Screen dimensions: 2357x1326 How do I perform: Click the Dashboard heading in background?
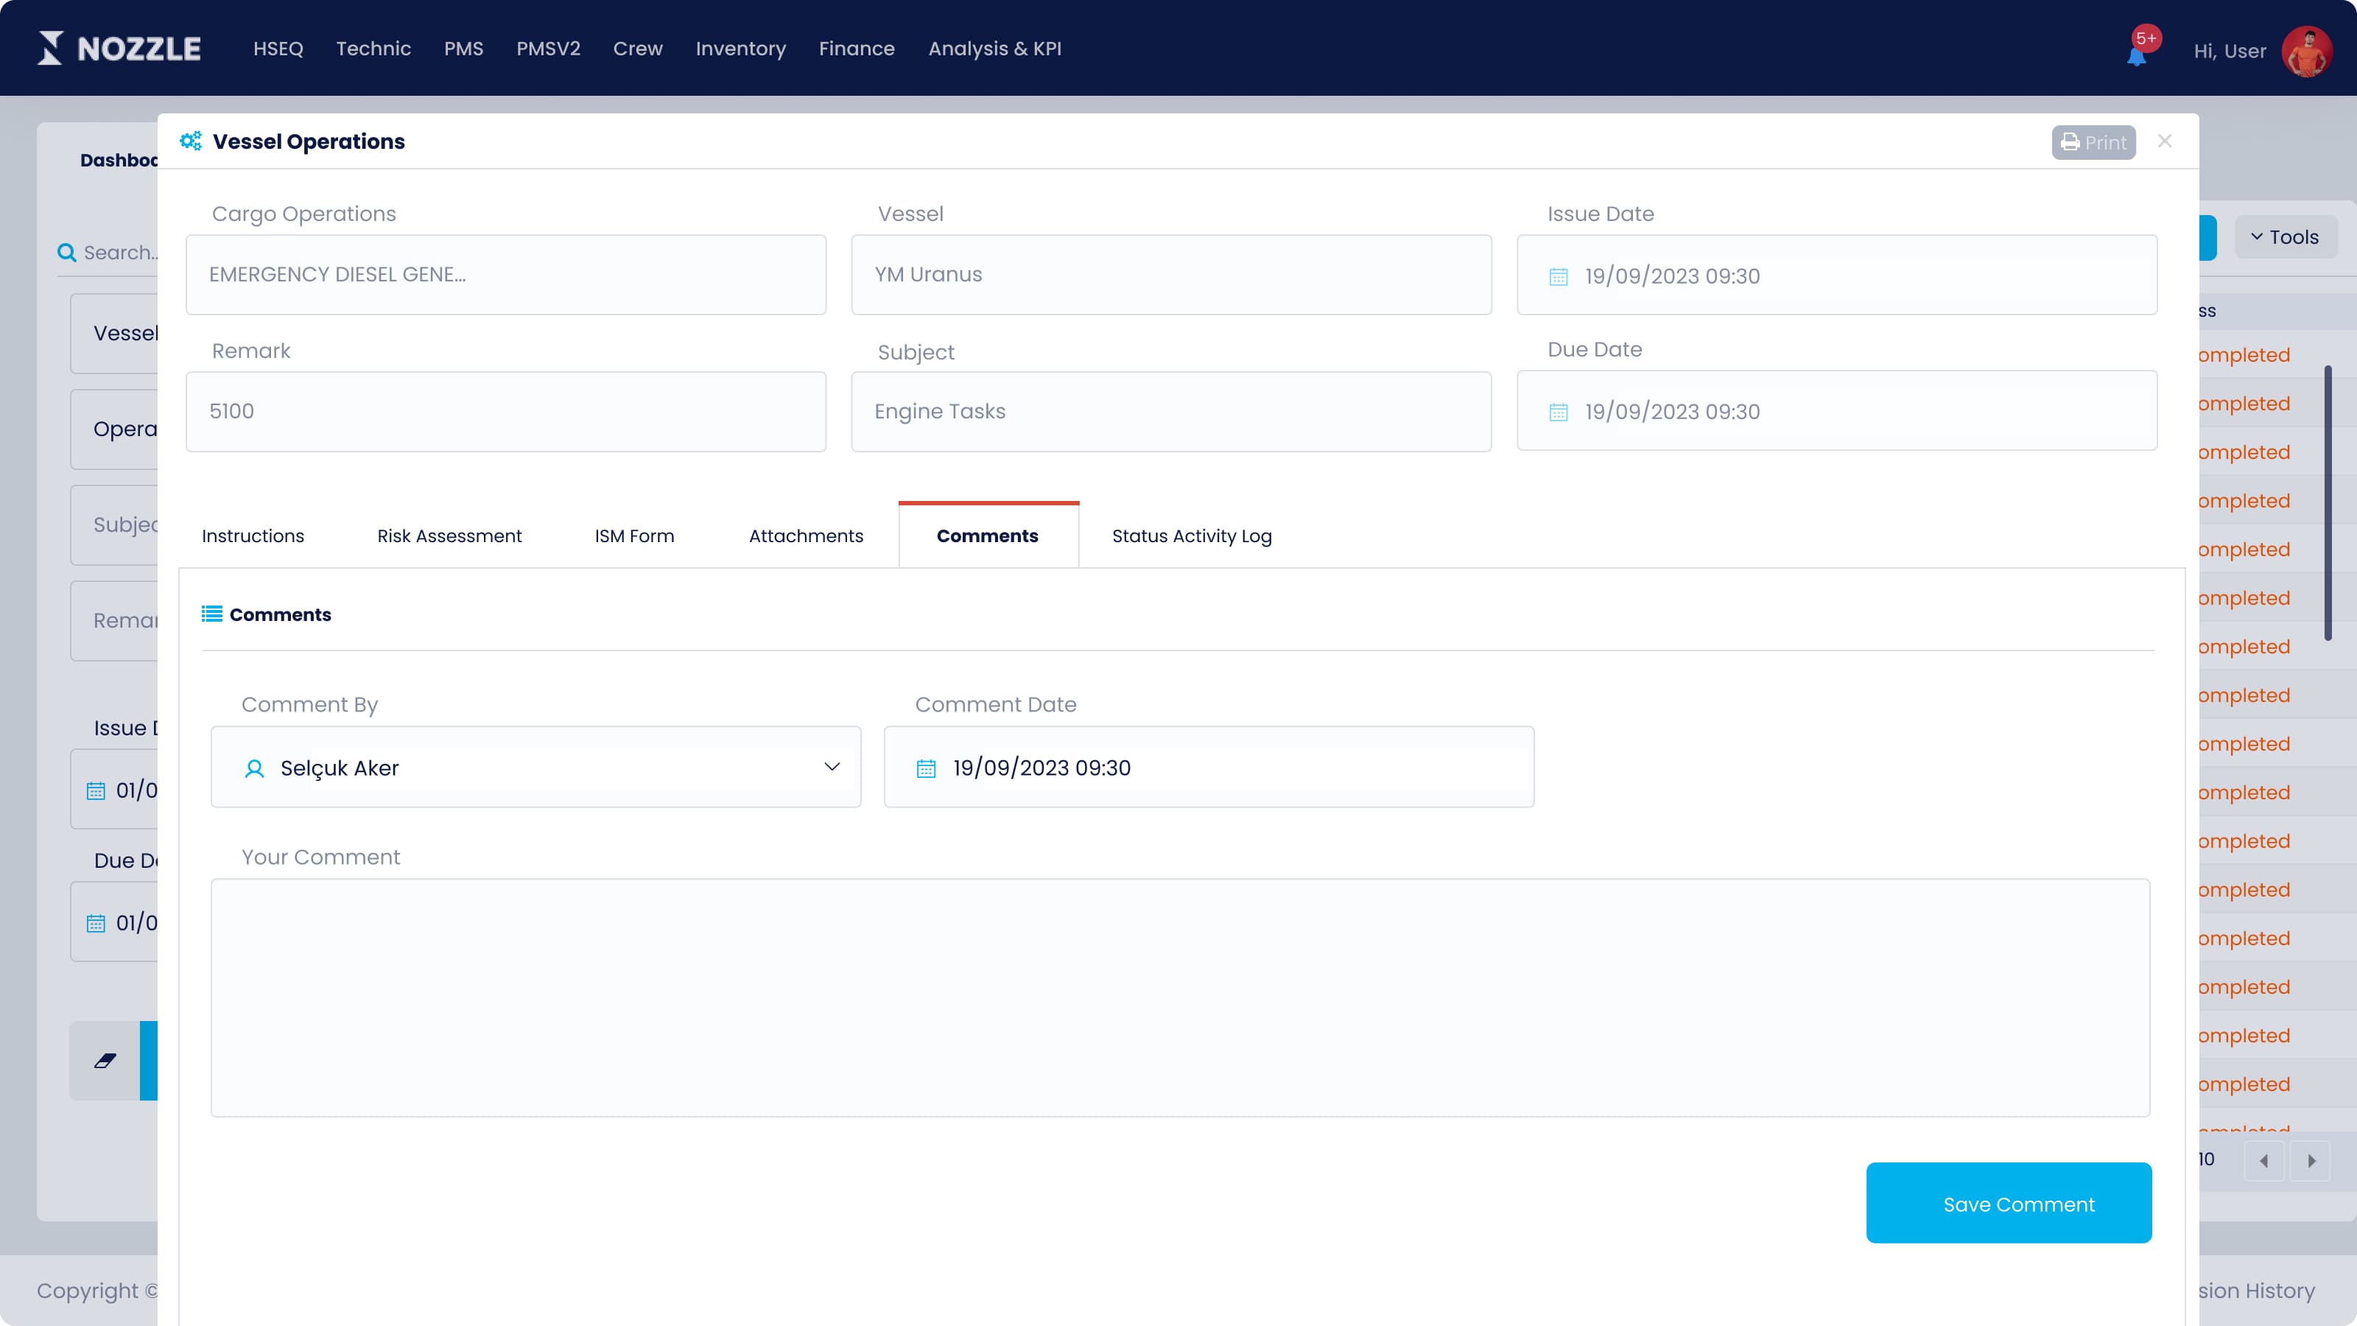click(119, 160)
